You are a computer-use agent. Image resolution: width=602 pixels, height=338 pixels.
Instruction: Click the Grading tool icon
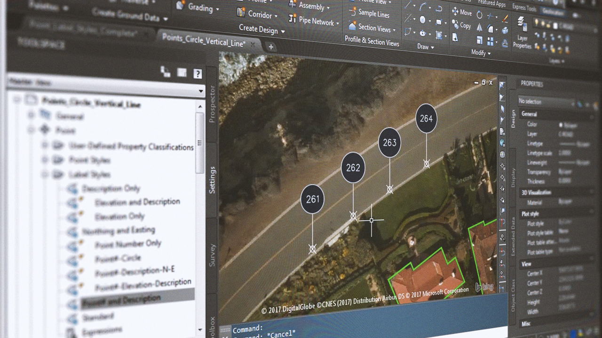pos(180,6)
